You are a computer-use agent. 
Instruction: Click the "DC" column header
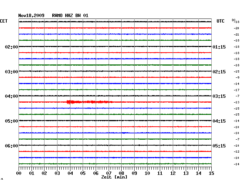(x=234, y=20)
